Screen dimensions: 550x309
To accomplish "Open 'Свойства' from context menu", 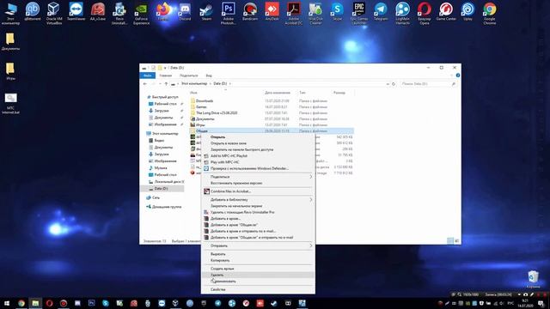I will tap(258, 290).
